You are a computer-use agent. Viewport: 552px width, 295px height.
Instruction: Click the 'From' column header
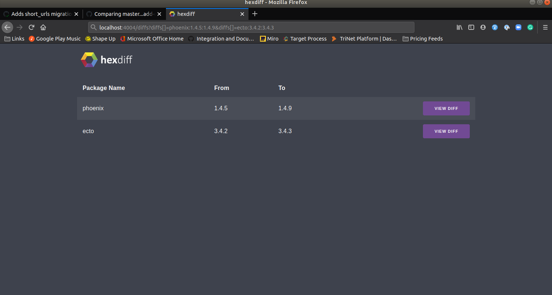click(222, 88)
